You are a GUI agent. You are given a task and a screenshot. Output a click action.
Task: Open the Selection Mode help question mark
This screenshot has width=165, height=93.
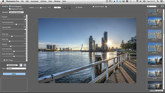point(106,7)
